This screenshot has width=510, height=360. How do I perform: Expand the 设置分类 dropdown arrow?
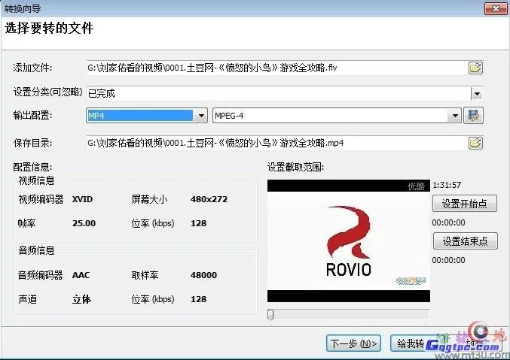click(x=477, y=94)
